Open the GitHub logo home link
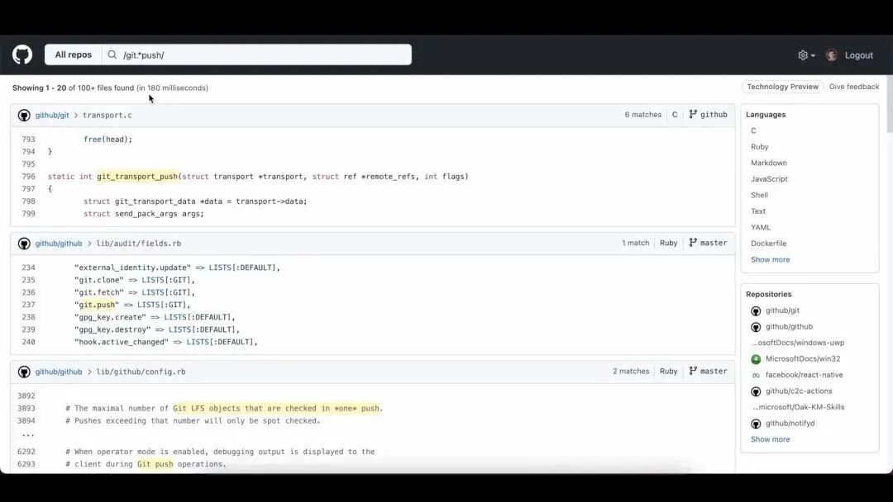The image size is (893, 502). (x=22, y=54)
